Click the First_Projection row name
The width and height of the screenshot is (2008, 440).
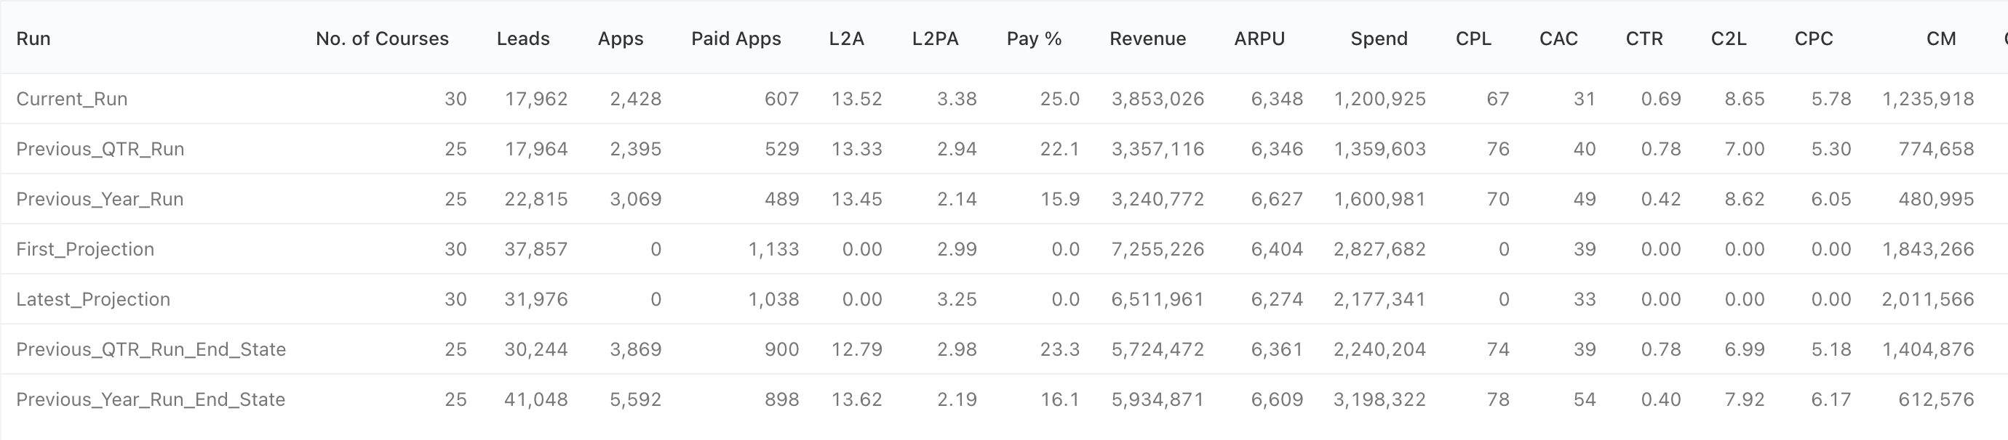coord(85,250)
